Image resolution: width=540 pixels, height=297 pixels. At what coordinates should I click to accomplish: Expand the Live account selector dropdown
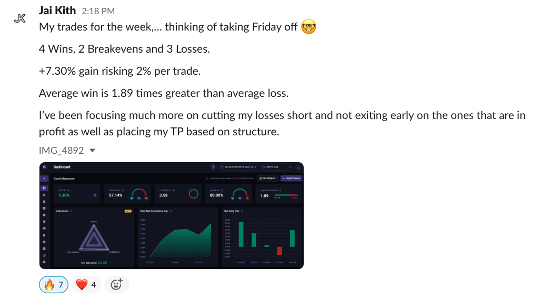(x=277, y=167)
